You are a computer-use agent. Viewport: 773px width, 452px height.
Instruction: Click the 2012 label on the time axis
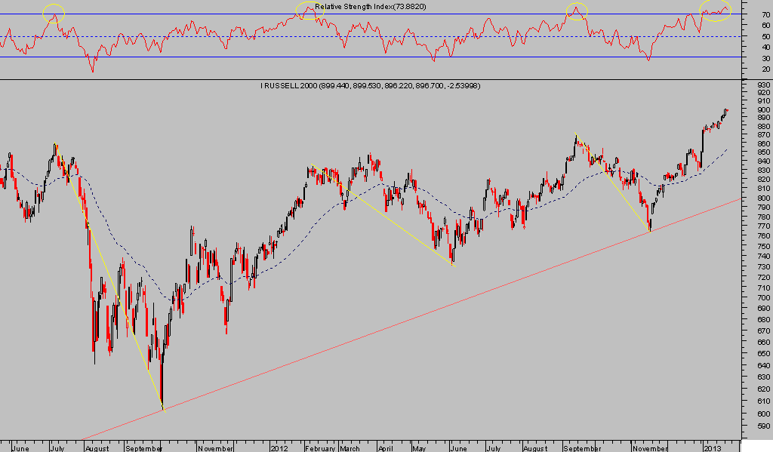point(280,447)
